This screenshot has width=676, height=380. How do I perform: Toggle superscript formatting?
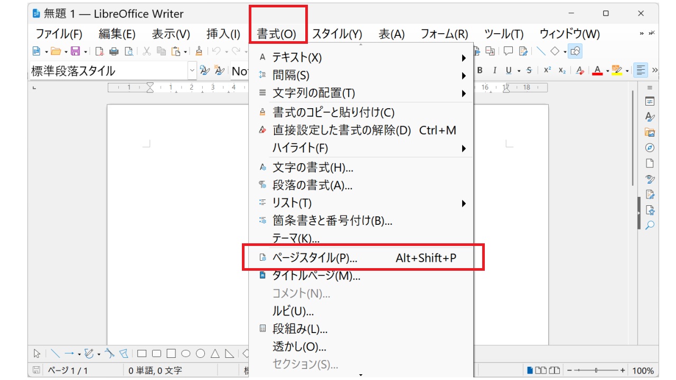coord(547,69)
